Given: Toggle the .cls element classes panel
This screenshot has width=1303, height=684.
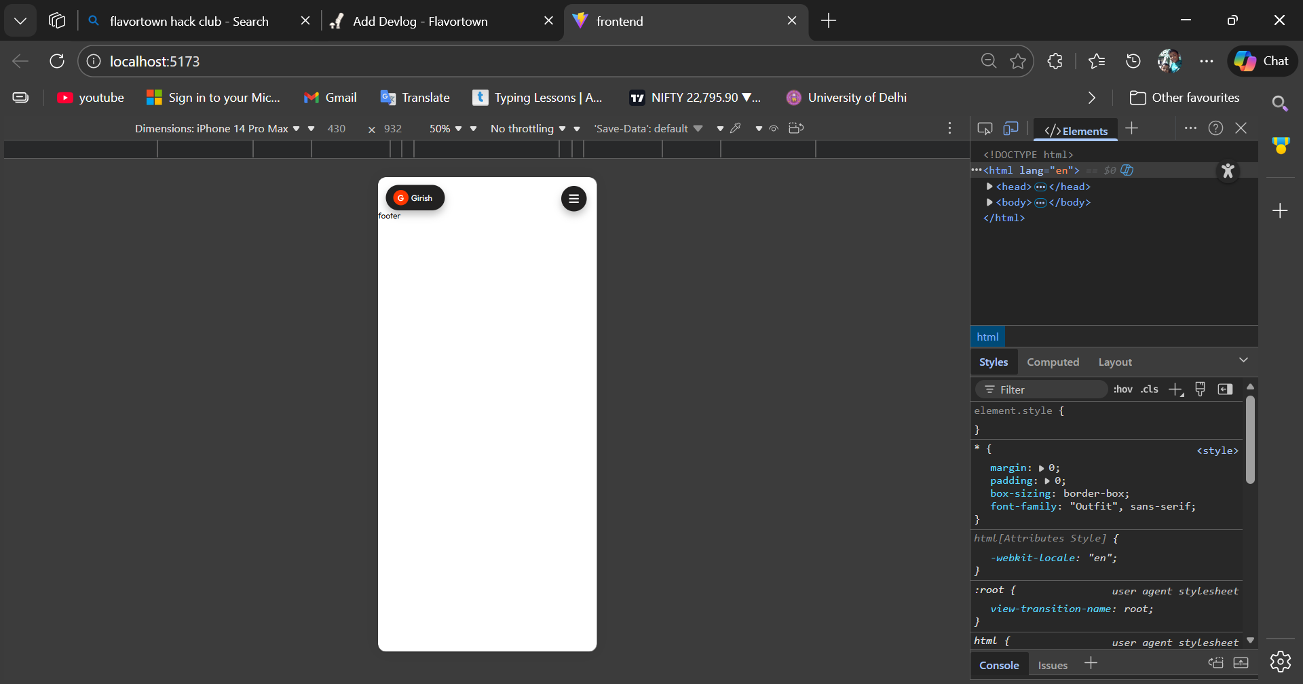Looking at the screenshot, I should coord(1149,389).
